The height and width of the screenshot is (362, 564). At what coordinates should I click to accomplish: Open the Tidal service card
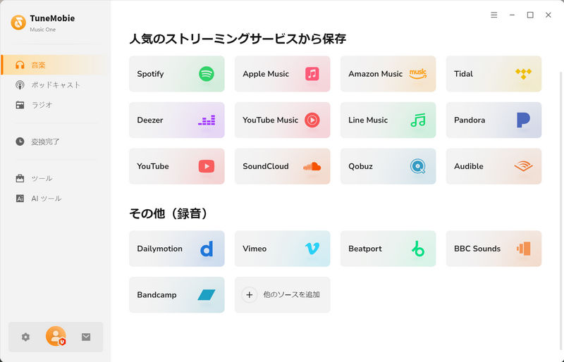pos(494,74)
